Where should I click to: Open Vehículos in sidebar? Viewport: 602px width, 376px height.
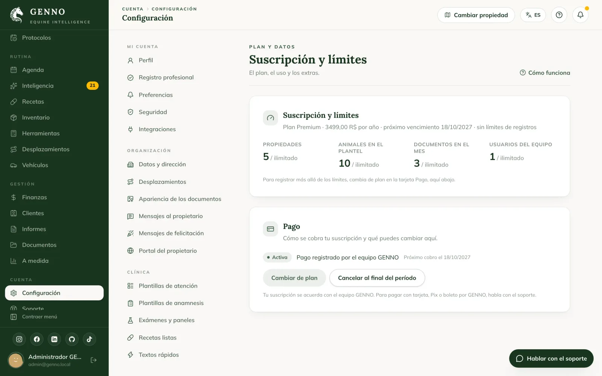54,165
